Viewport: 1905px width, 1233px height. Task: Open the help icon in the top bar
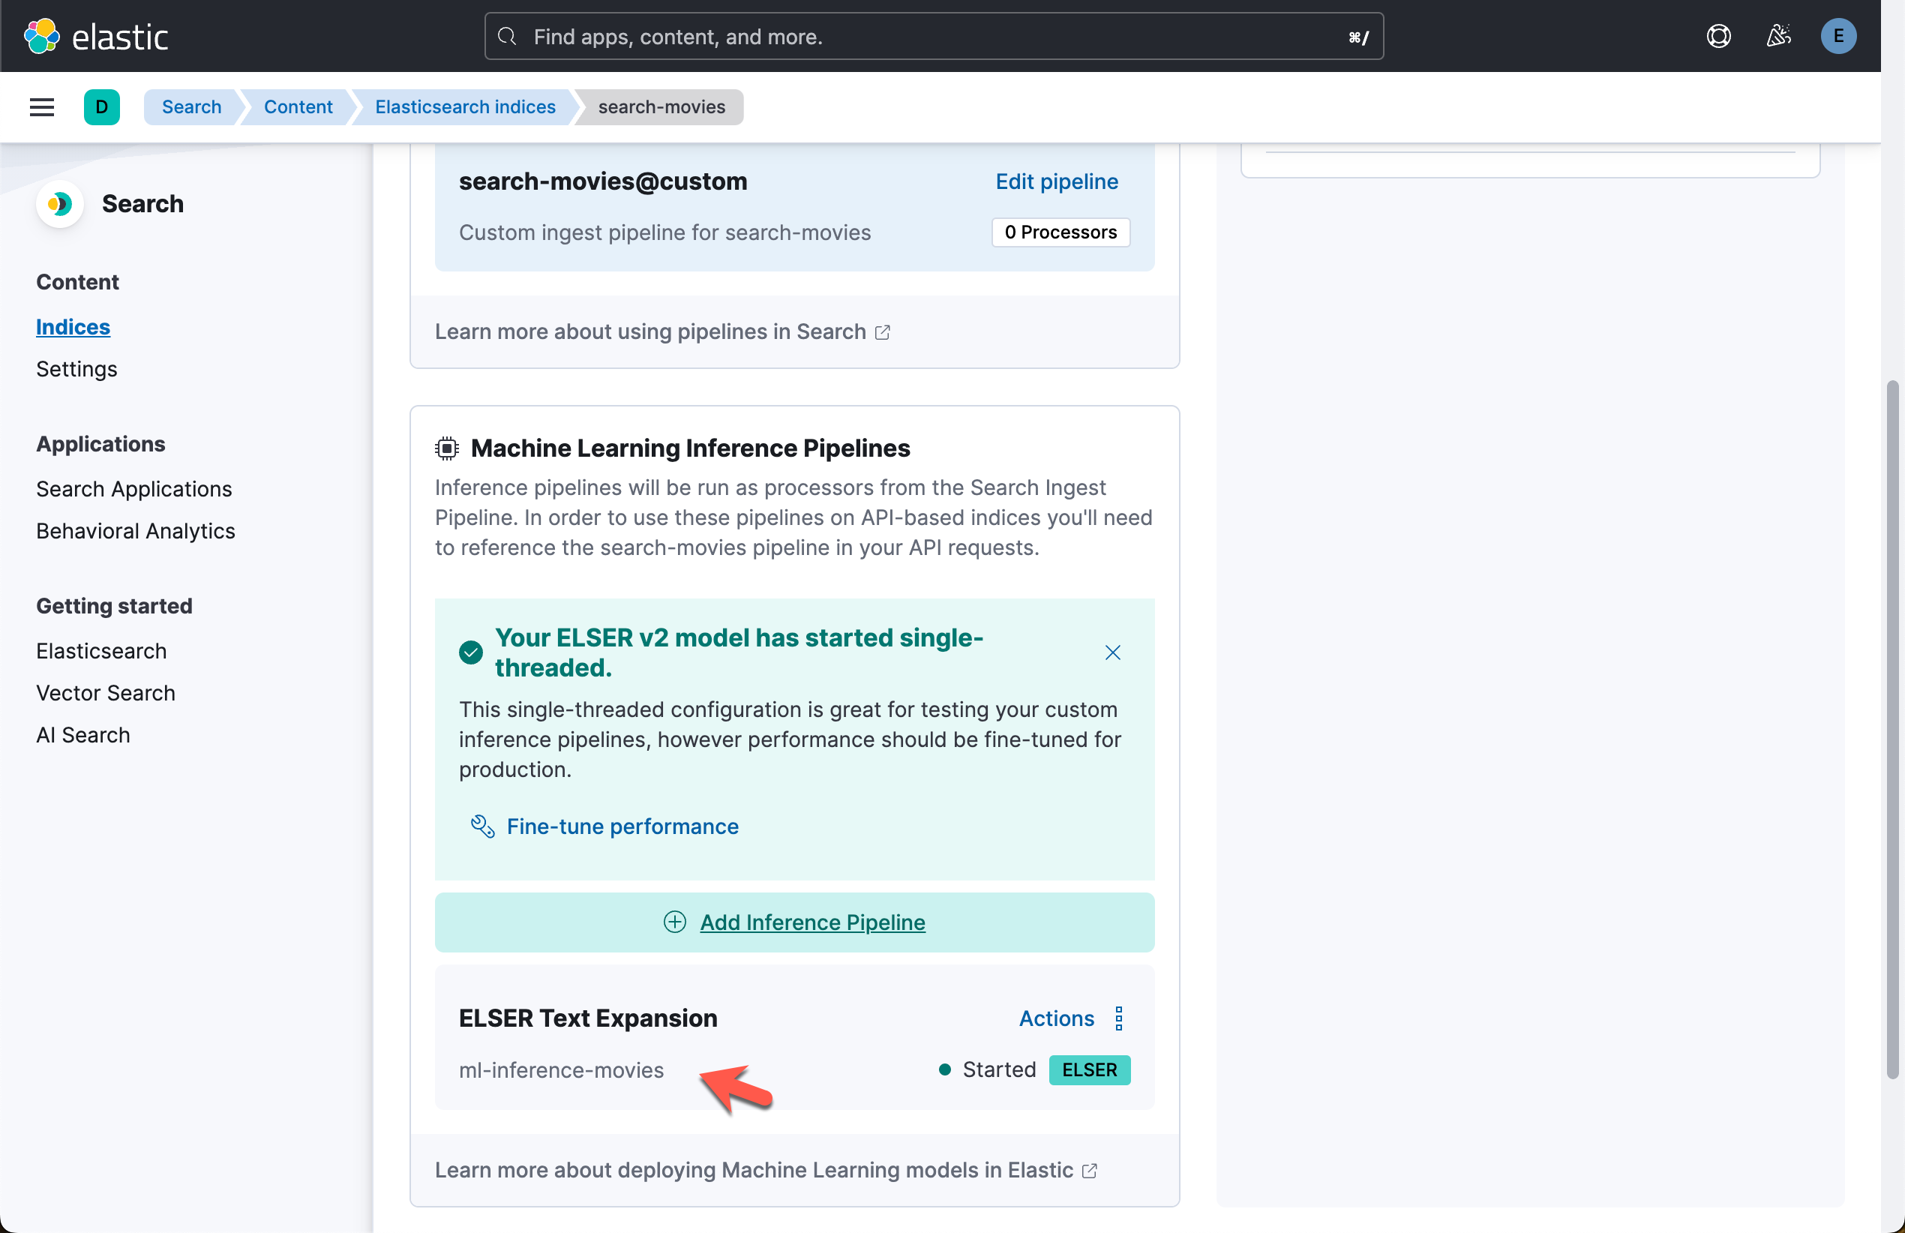coord(1718,35)
